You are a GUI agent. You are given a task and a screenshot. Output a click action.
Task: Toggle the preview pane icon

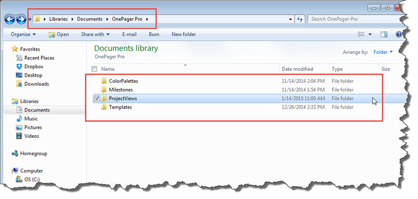coord(384,34)
